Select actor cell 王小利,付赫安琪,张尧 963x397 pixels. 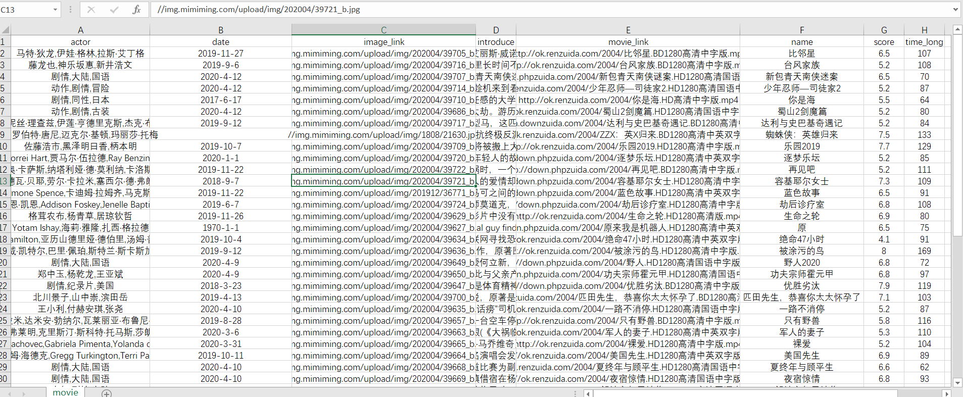80,309
